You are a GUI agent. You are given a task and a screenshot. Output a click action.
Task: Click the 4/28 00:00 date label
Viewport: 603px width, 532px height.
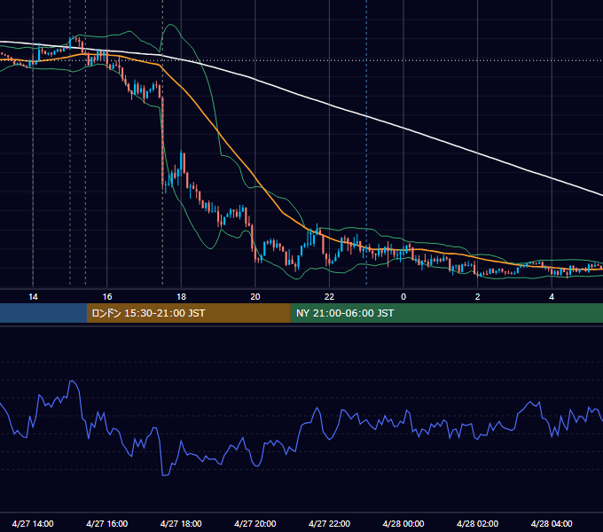[x=403, y=523]
